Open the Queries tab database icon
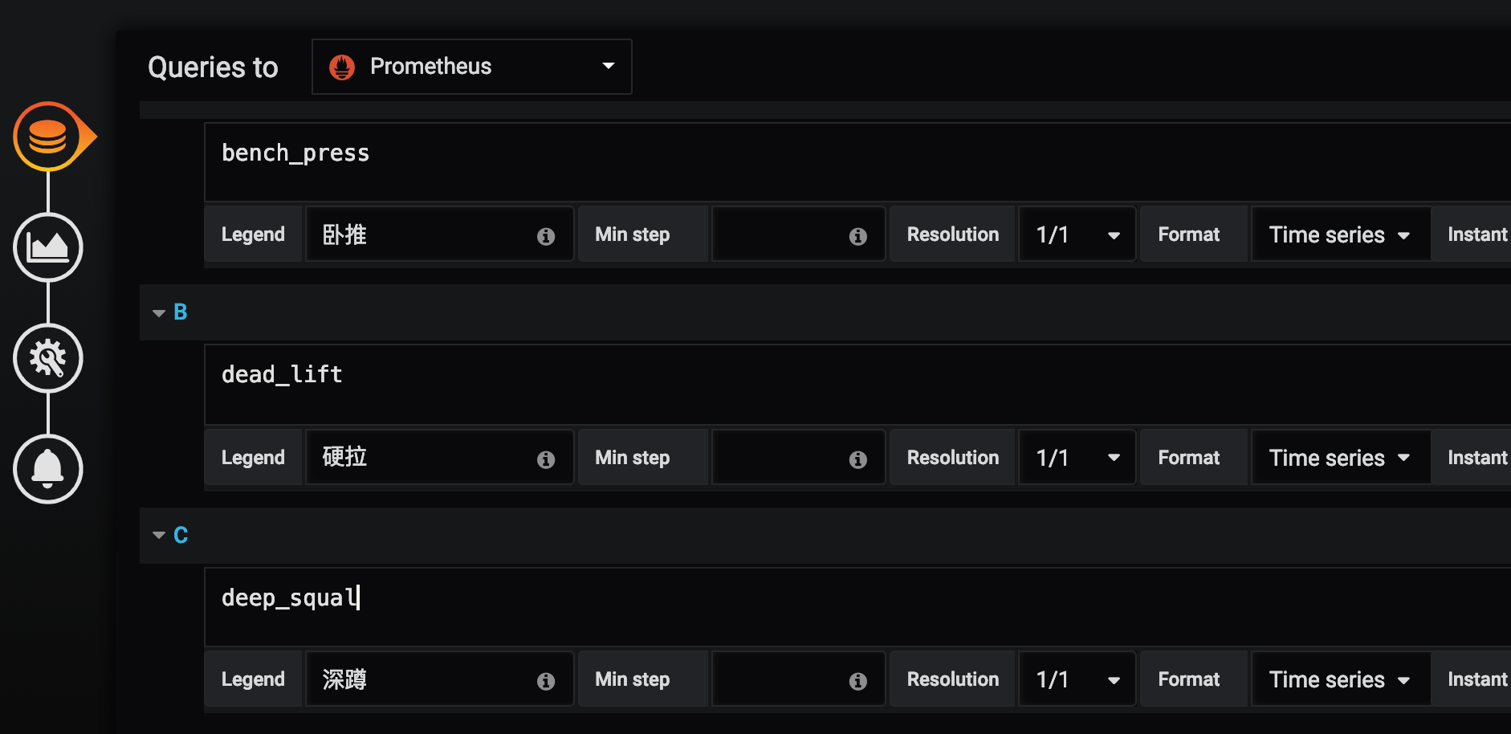Image resolution: width=1511 pixels, height=734 pixels. click(x=48, y=137)
